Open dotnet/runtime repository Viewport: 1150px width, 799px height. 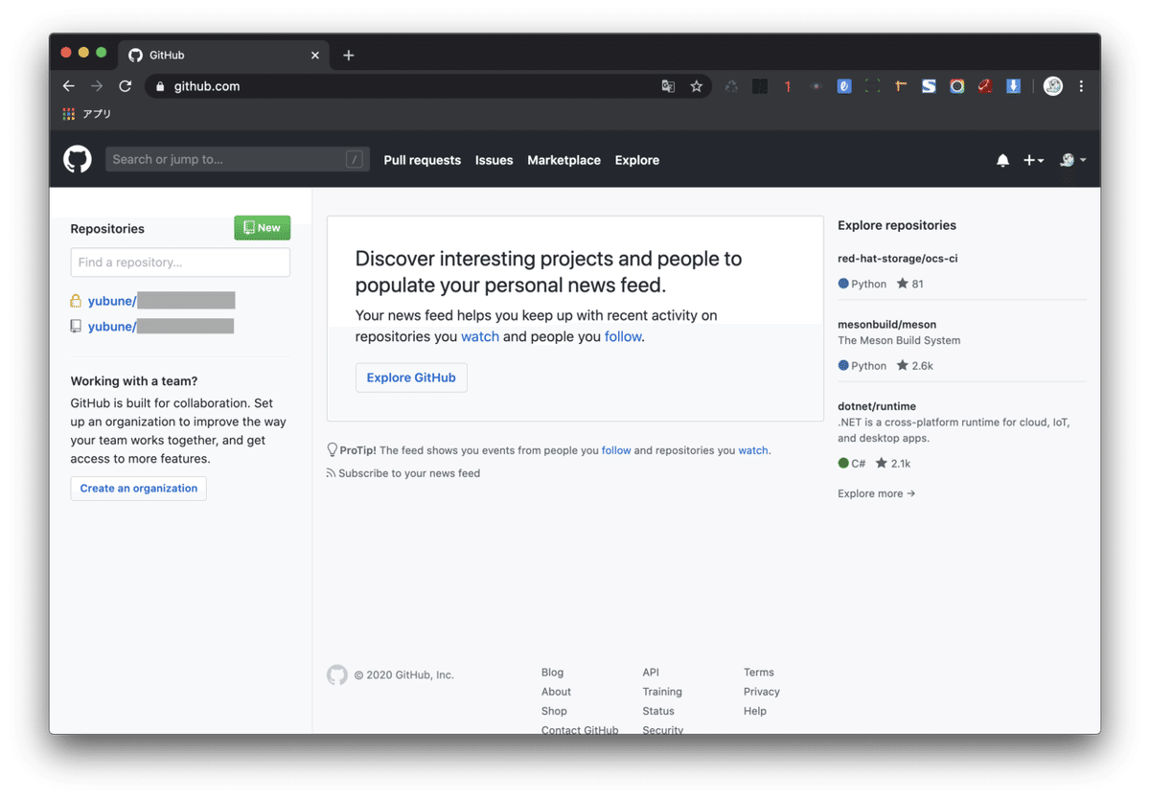tap(877, 406)
